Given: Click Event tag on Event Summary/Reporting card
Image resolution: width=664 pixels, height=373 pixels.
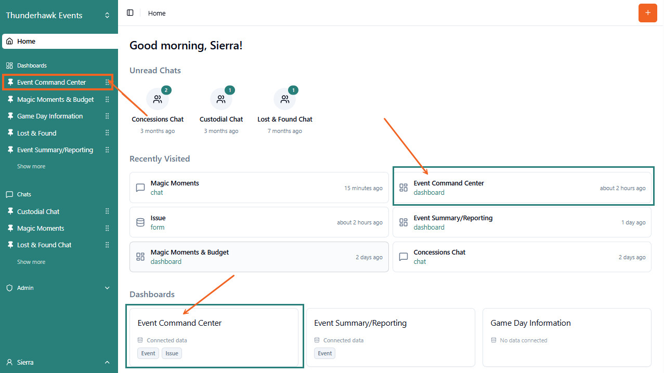Looking at the screenshot, I should 325,353.
